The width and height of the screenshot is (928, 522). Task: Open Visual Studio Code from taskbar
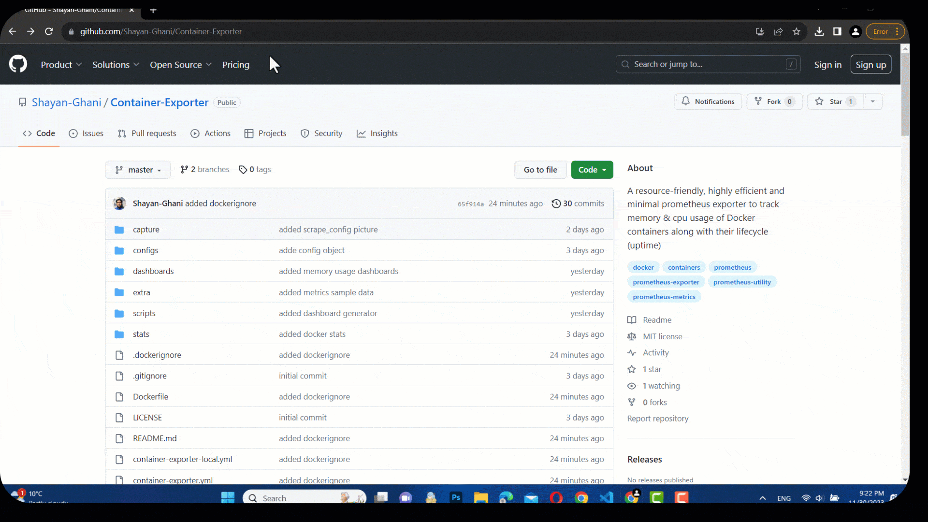coord(607,497)
